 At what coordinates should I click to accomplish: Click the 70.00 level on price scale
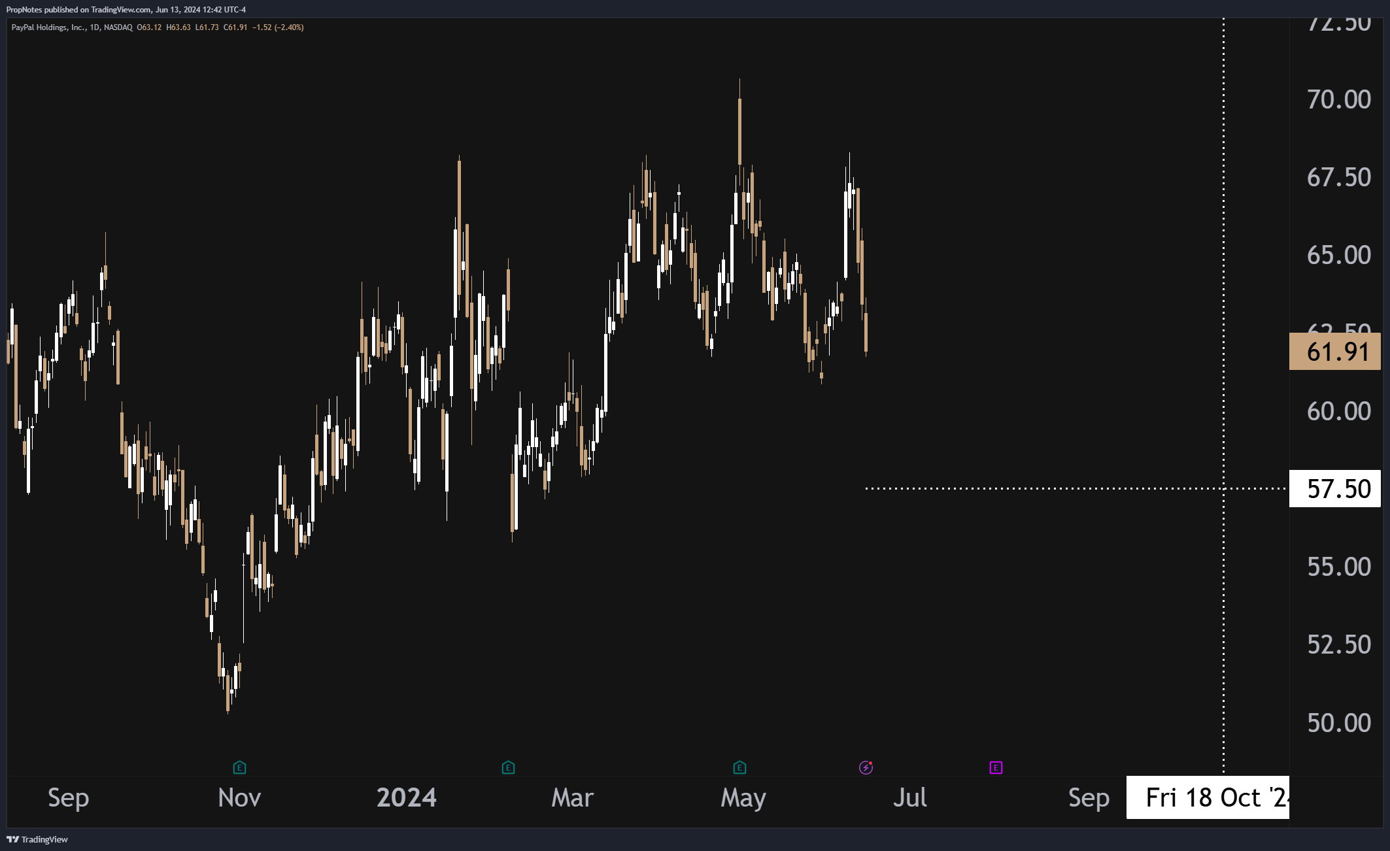tap(1338, 99)
